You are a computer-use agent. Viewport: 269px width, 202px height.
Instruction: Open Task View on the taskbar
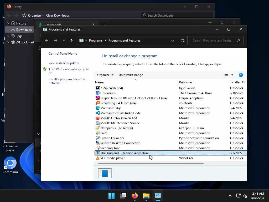pyautogui.click(x=123, y=196)
